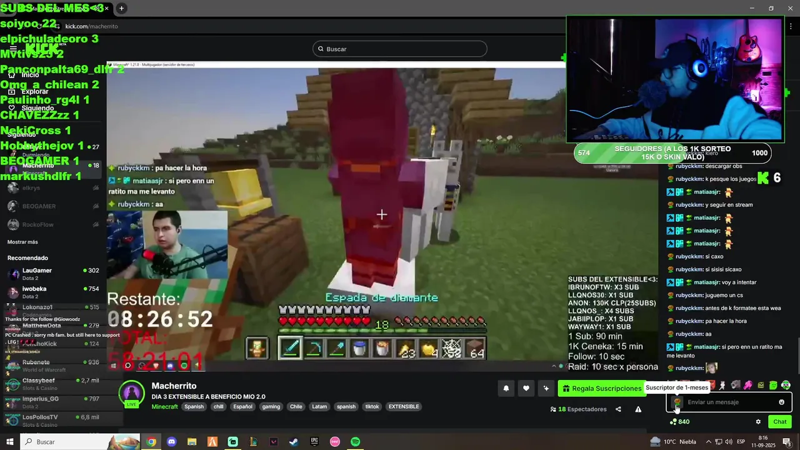Pick the green frog quick emote
Screen dimensions: 800x450
[x=773, y=385]
